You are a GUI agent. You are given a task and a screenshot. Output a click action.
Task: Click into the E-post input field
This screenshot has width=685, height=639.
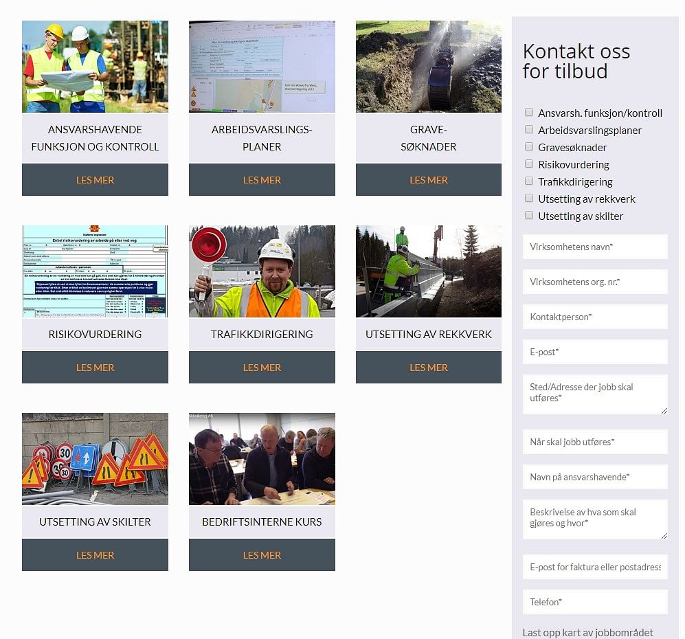click(x=595, y=352)
